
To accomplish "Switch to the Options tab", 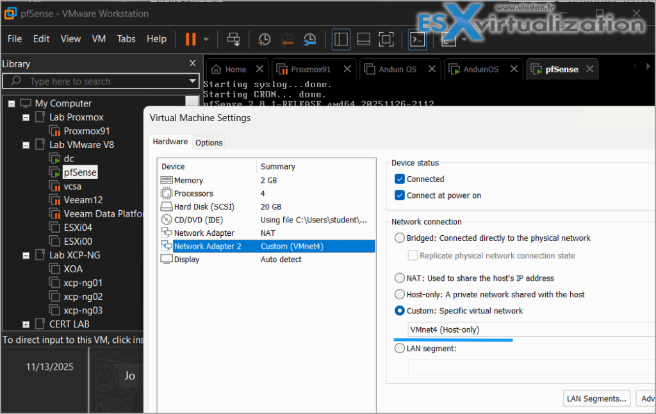I will [209, 142].
